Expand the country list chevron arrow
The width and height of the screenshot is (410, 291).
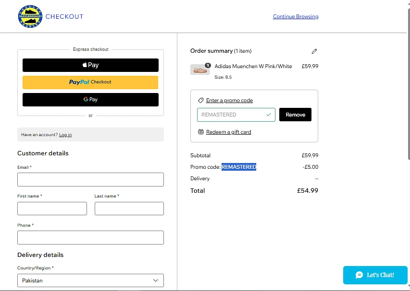pos(156,280)
